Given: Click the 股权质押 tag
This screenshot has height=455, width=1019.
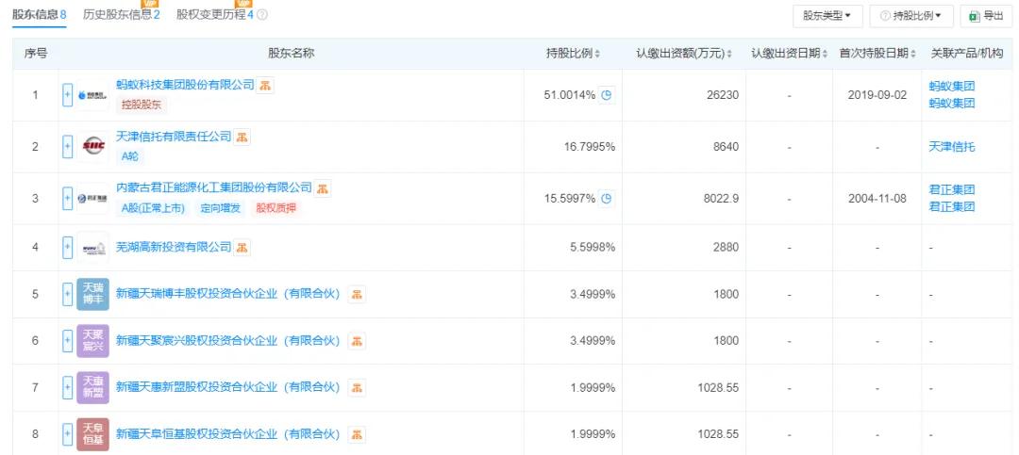Looking at the screenshot, I should (x=276, y=208).
